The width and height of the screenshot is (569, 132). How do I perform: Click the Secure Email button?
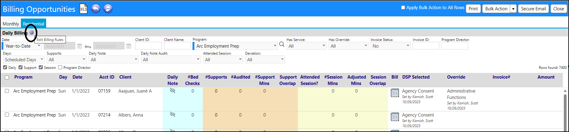tap(533, 9)
